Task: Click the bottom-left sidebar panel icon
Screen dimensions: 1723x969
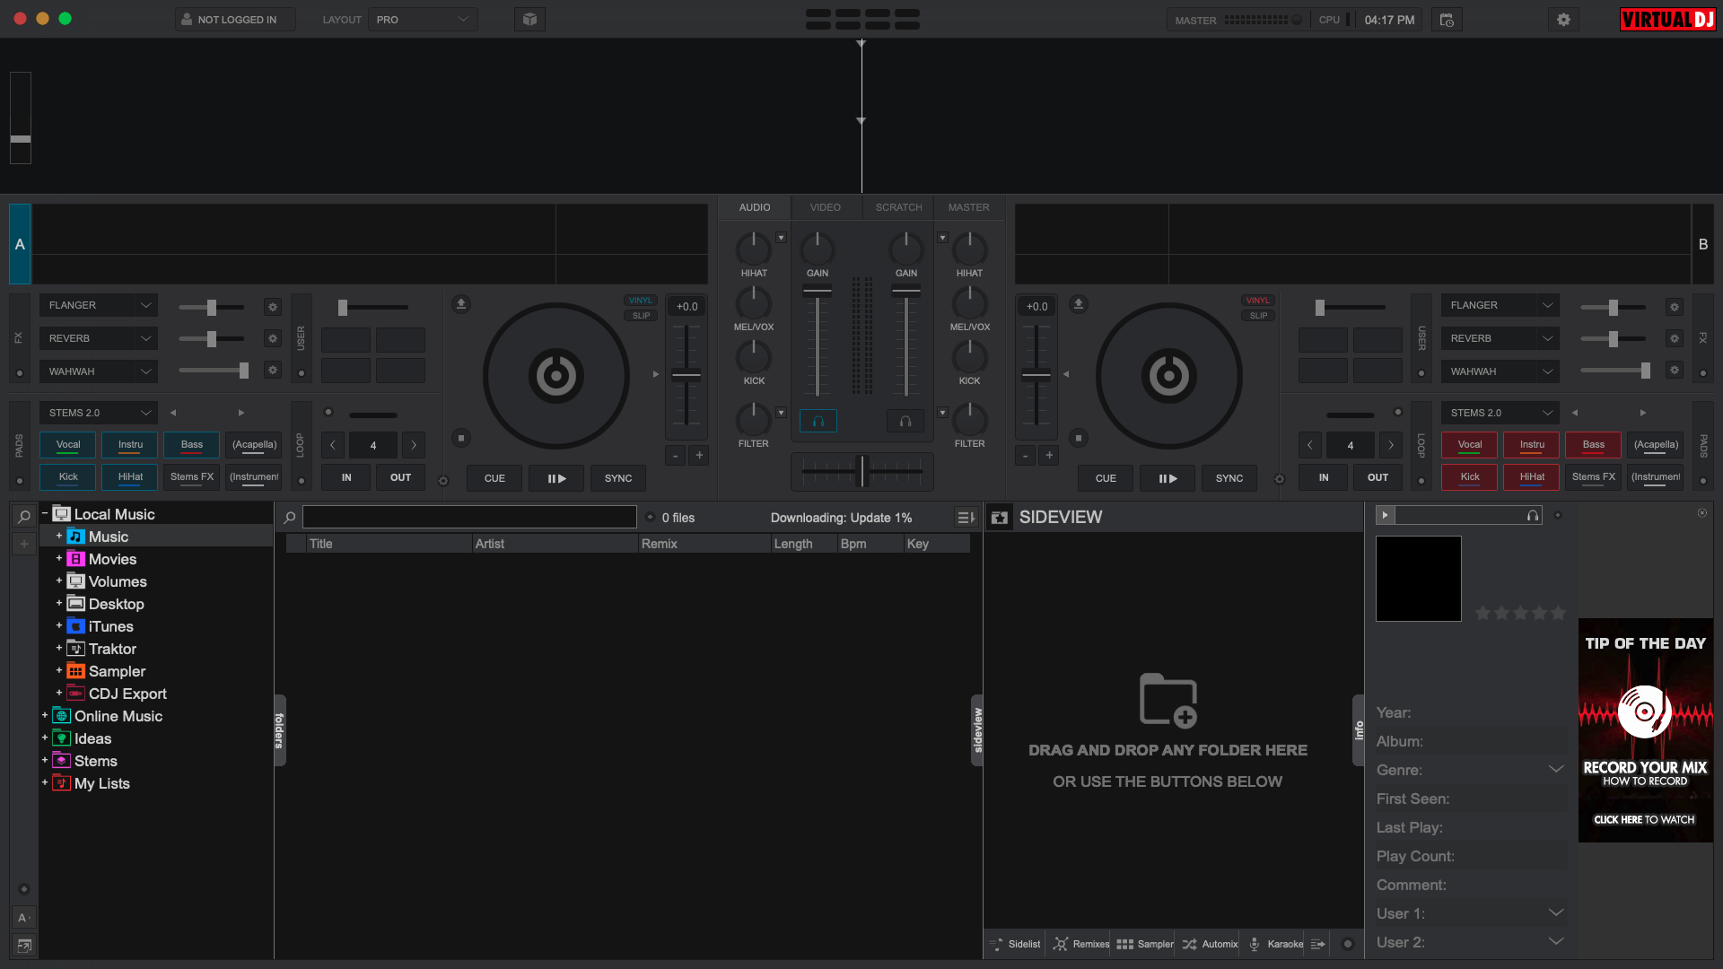Action: [x=23, y=945]
